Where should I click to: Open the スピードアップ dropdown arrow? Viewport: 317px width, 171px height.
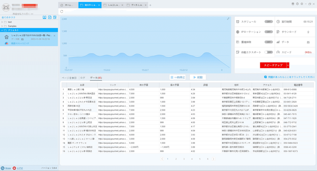pos(288,65)
